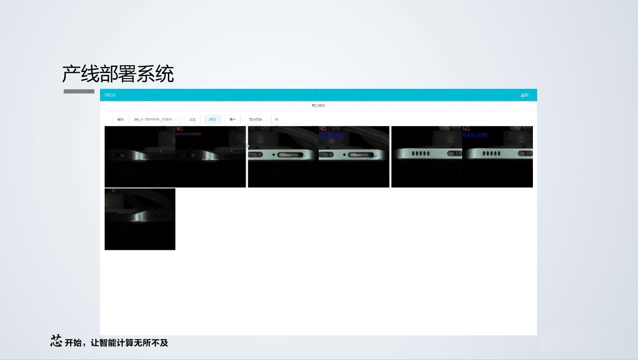Click the button right of Deploy
The image size is (638, 360).
click(233, 119)
